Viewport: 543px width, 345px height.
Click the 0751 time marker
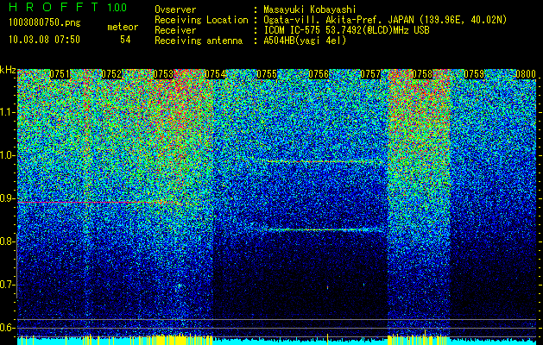pos(60,74)
